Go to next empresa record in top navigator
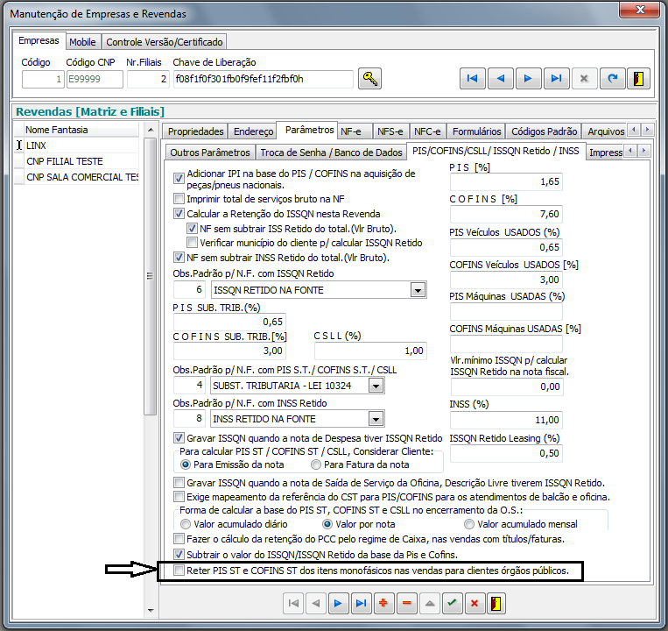This screenshot has height=631, width=668. pyautogui.click(x=528, y=79)
